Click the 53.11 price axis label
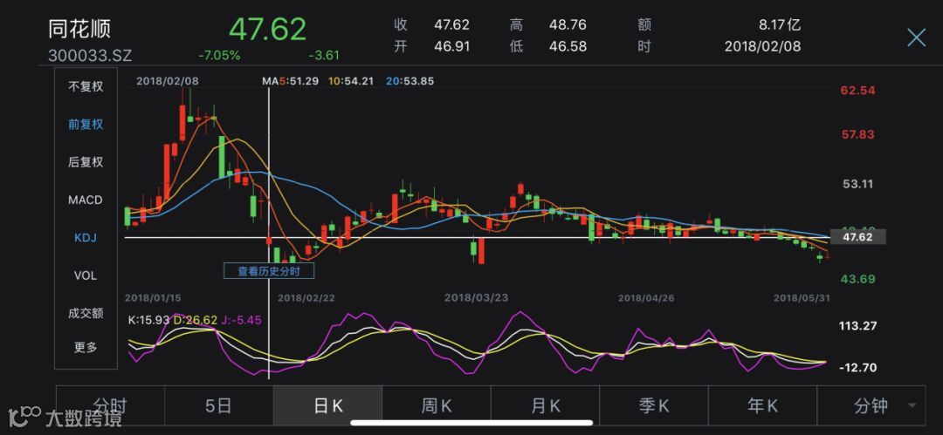The image size is (943, 435). (857, 184)
